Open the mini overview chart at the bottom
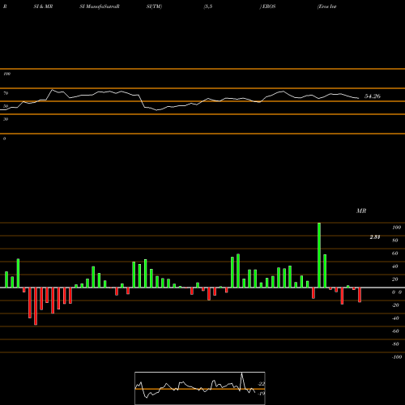Viewport: 405px width, 405px height. point(200,388)
